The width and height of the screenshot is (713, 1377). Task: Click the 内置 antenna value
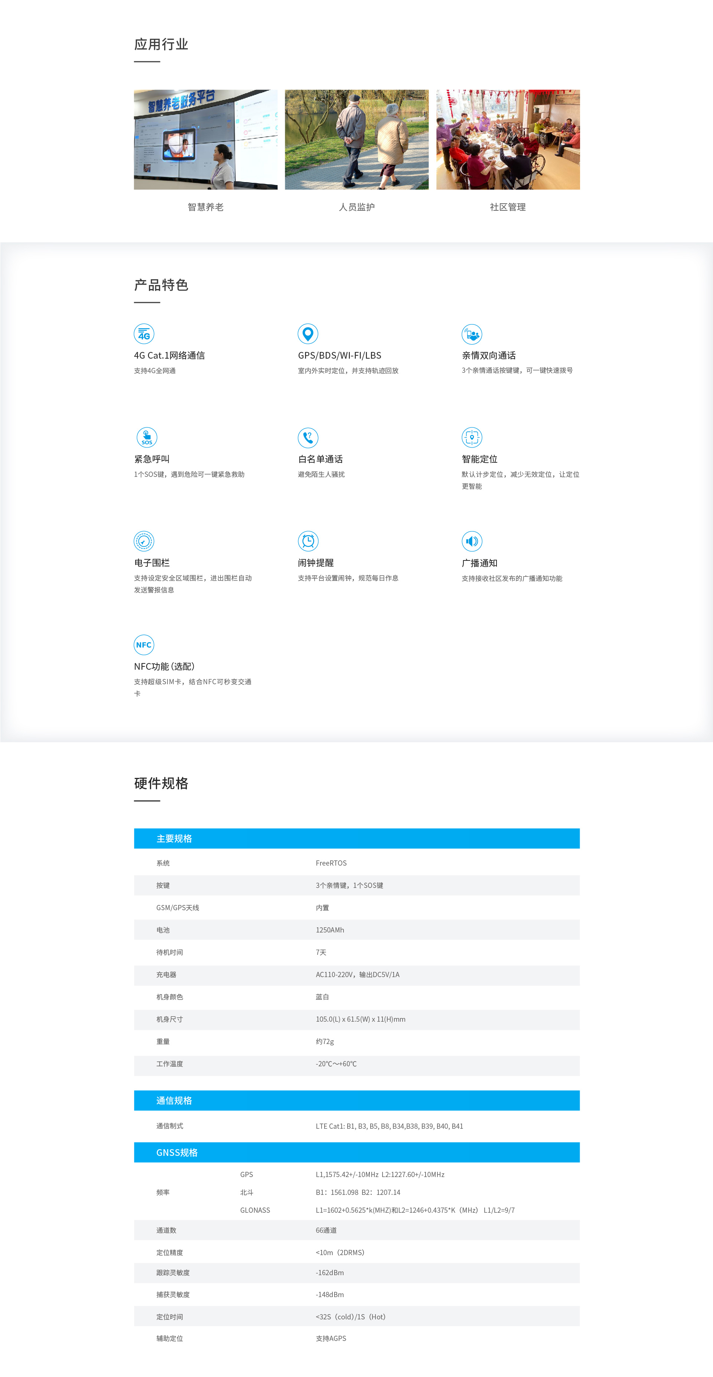point(322,908)
